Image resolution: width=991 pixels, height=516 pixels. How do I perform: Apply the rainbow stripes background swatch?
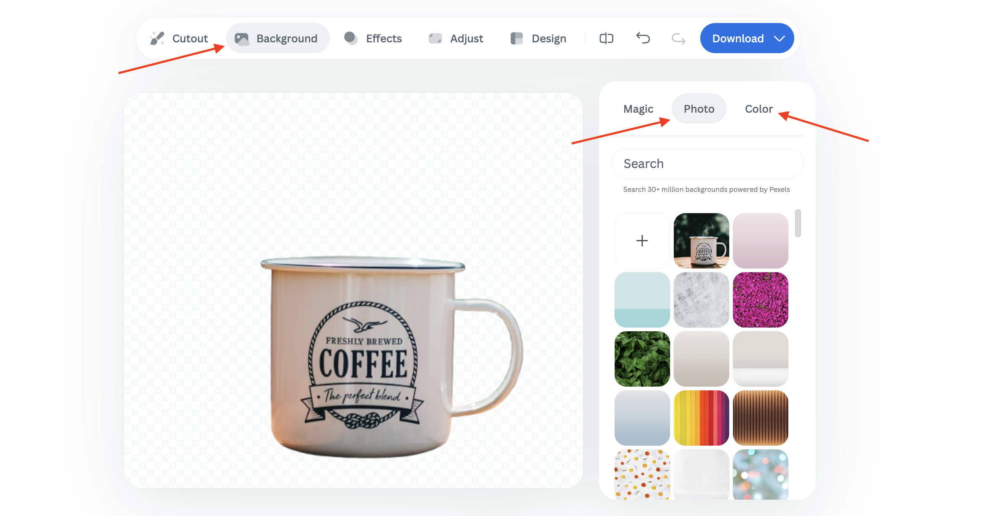(x=701, y=418)
